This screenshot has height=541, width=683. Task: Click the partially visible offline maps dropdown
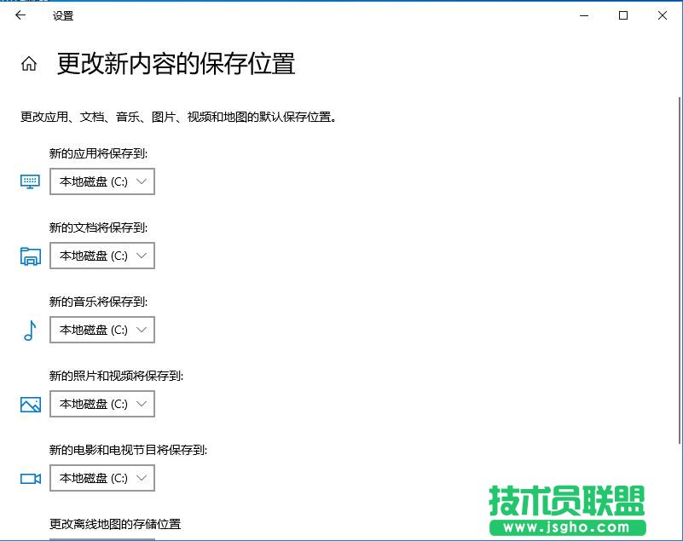[102, 537]
